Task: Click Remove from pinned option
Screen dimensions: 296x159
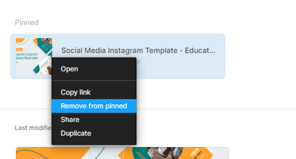Action: coord(94,106)
